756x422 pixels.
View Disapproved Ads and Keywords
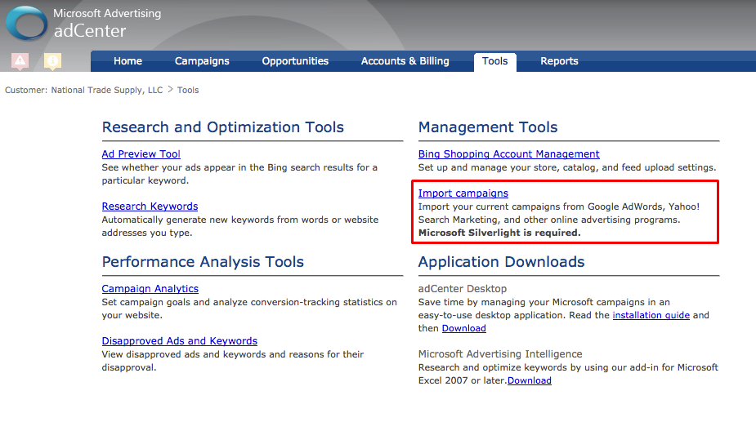tap(179, 340)
